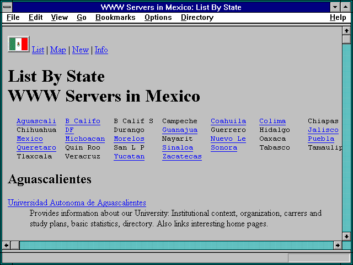Screen dimensions: 353x265
Task: Follow the Map link
Action: click(x=58, y=50)
